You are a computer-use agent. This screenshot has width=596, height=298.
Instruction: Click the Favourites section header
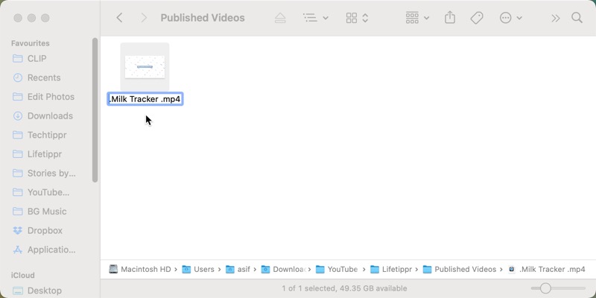[x=31, y=43]
